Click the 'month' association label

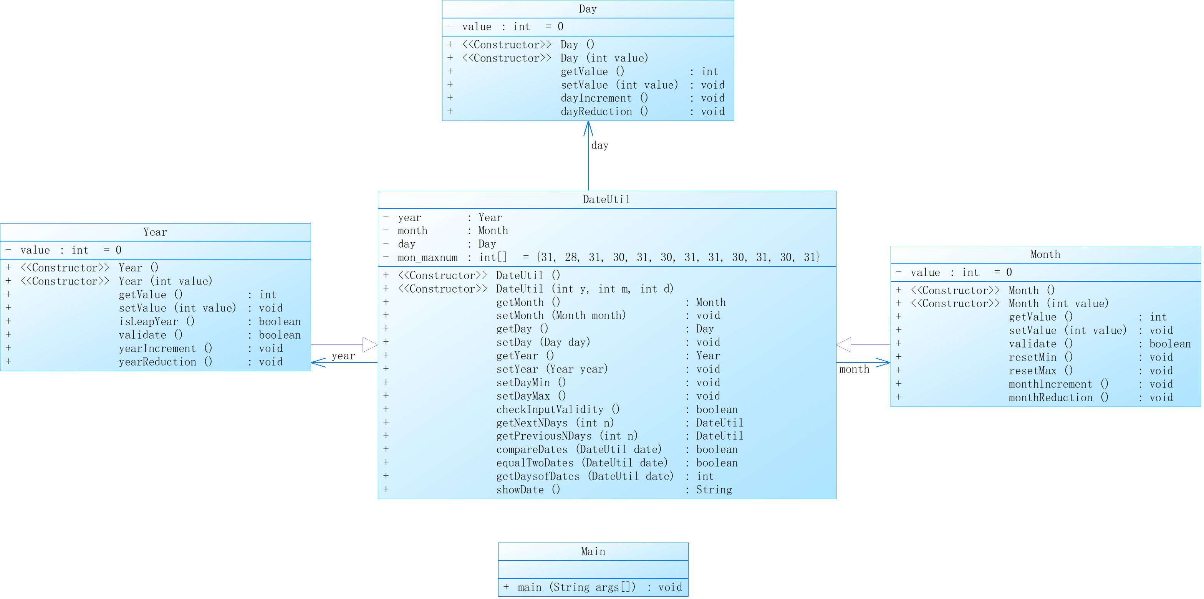point(854,369)
